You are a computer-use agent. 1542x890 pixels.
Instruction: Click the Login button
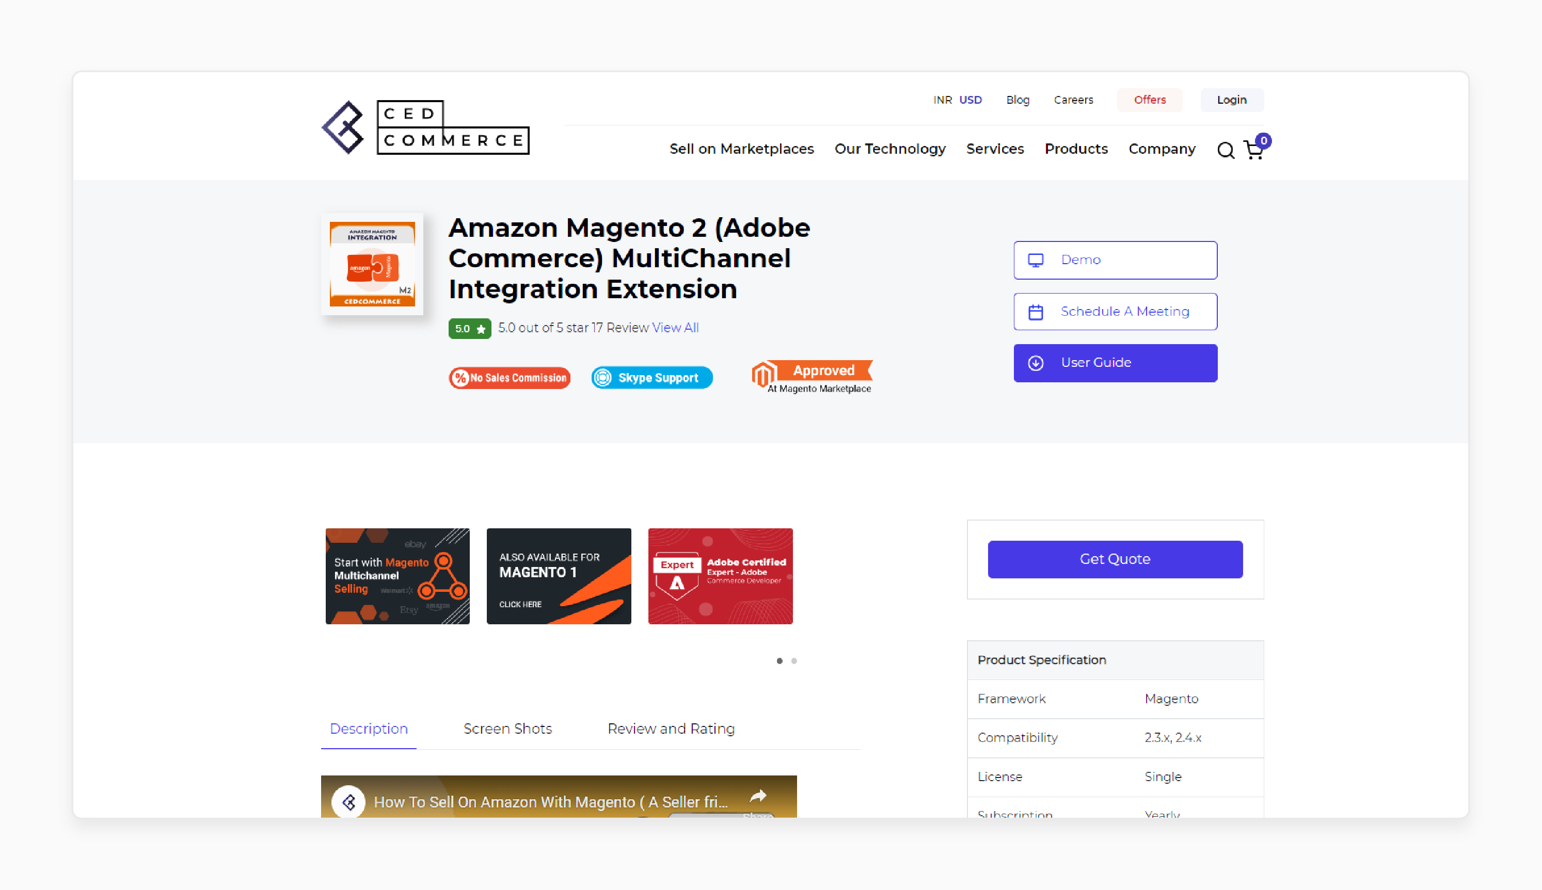(x=1233, y=100)
